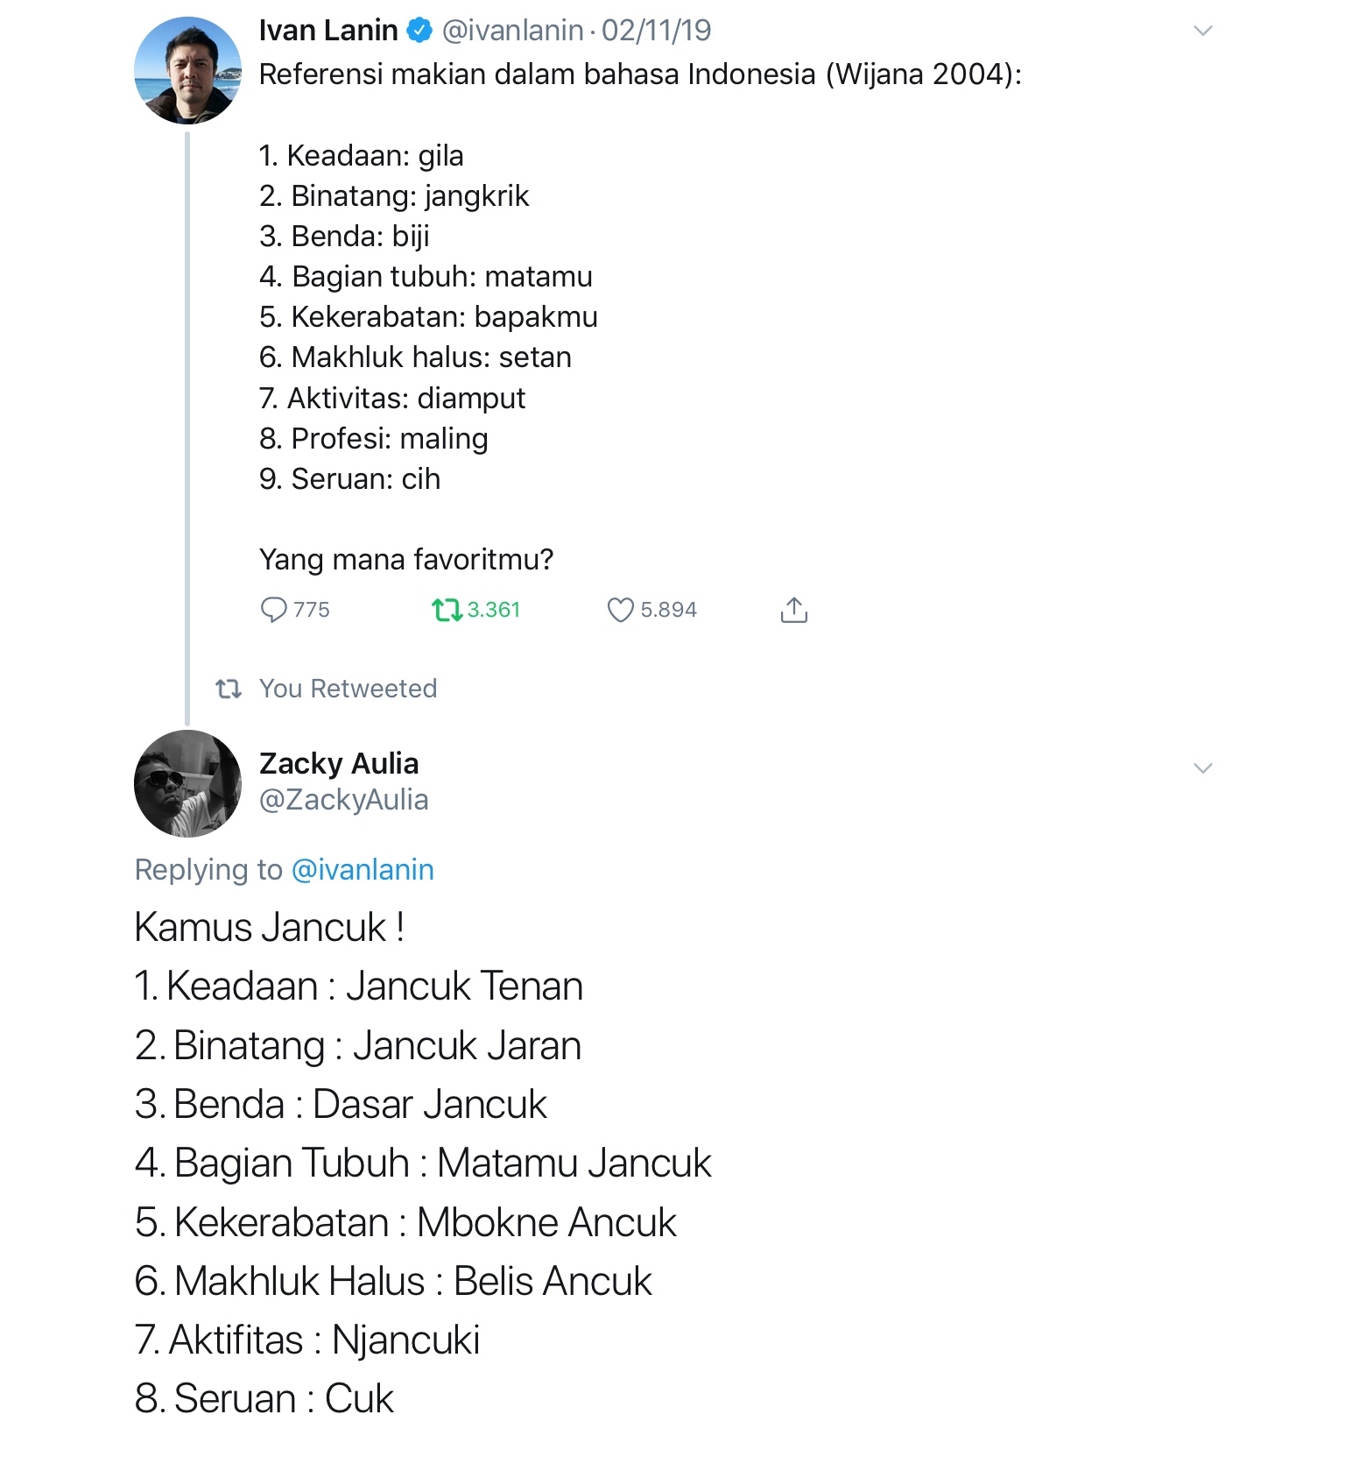Click the share icon under Ivan Lanin's tweet
Viewport: 1345px width, 1464px height.
pos(793,610)
